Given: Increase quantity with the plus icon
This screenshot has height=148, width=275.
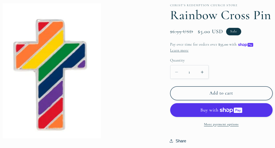Looking at the screenshot, I should tap(202, 72).
